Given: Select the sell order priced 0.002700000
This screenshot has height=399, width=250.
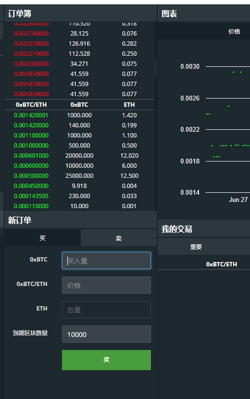Looking at the screenshot, I should point(79,34).
